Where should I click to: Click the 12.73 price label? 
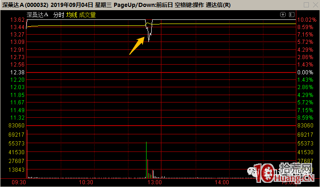[17, 57]
